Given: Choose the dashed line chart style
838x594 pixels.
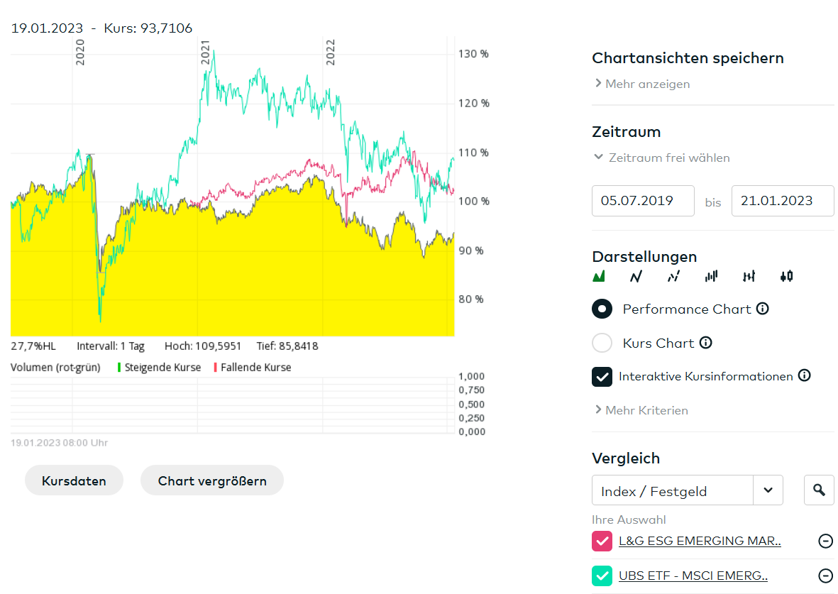Looking at the screenshot, I should [673, 276].
